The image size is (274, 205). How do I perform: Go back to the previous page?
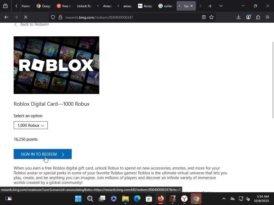coord(6,17)
